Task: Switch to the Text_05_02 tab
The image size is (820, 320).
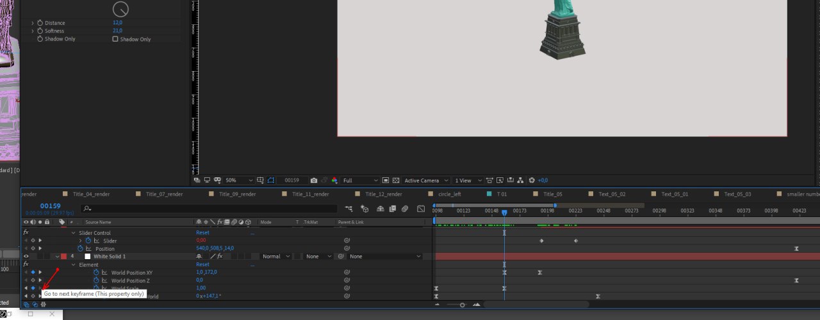Action: click(612, 194)
